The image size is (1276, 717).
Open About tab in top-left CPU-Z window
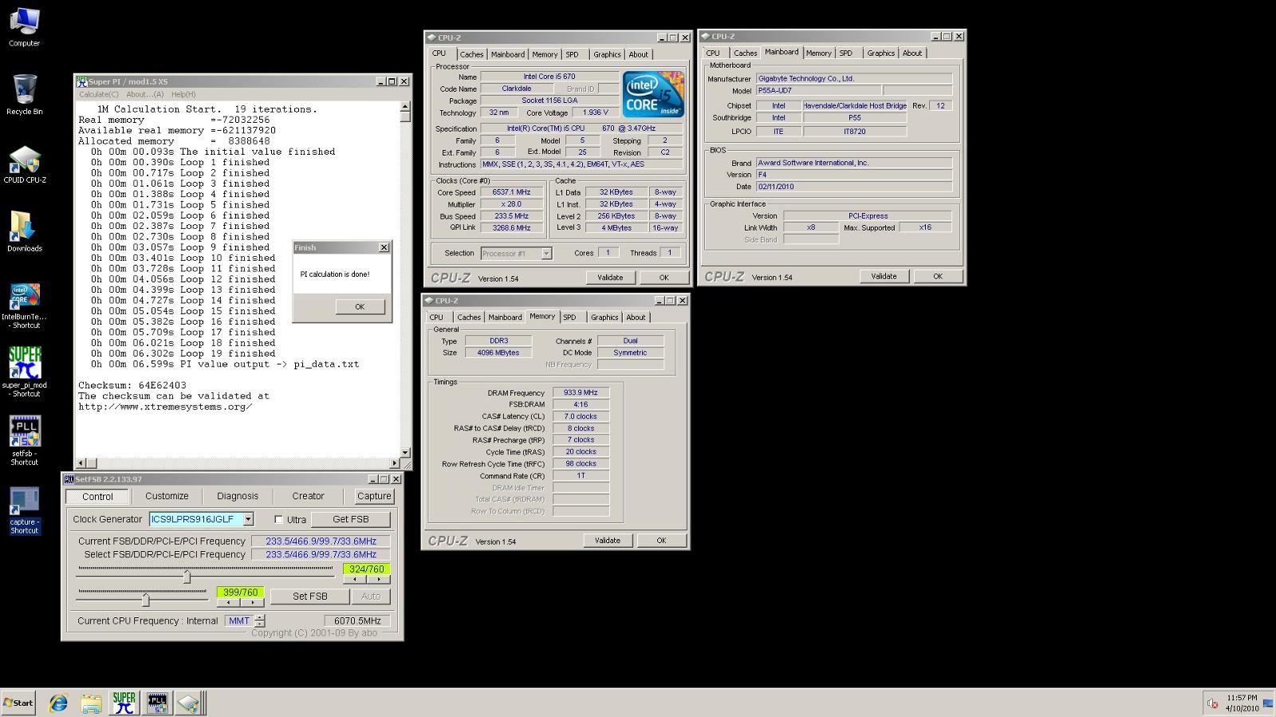[639, 55]
